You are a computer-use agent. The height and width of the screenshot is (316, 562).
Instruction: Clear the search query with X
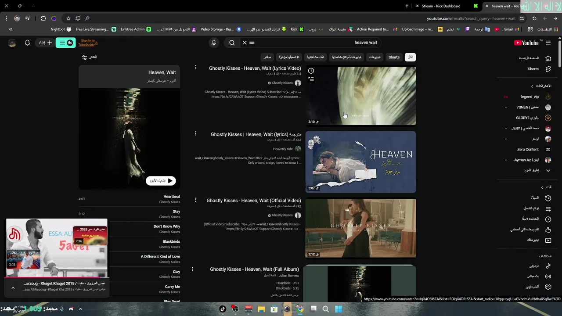coord(245,43)
